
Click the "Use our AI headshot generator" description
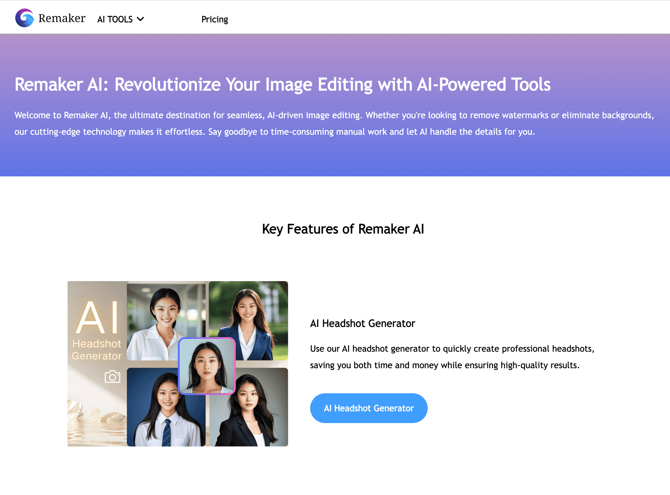tap(452, 357)
